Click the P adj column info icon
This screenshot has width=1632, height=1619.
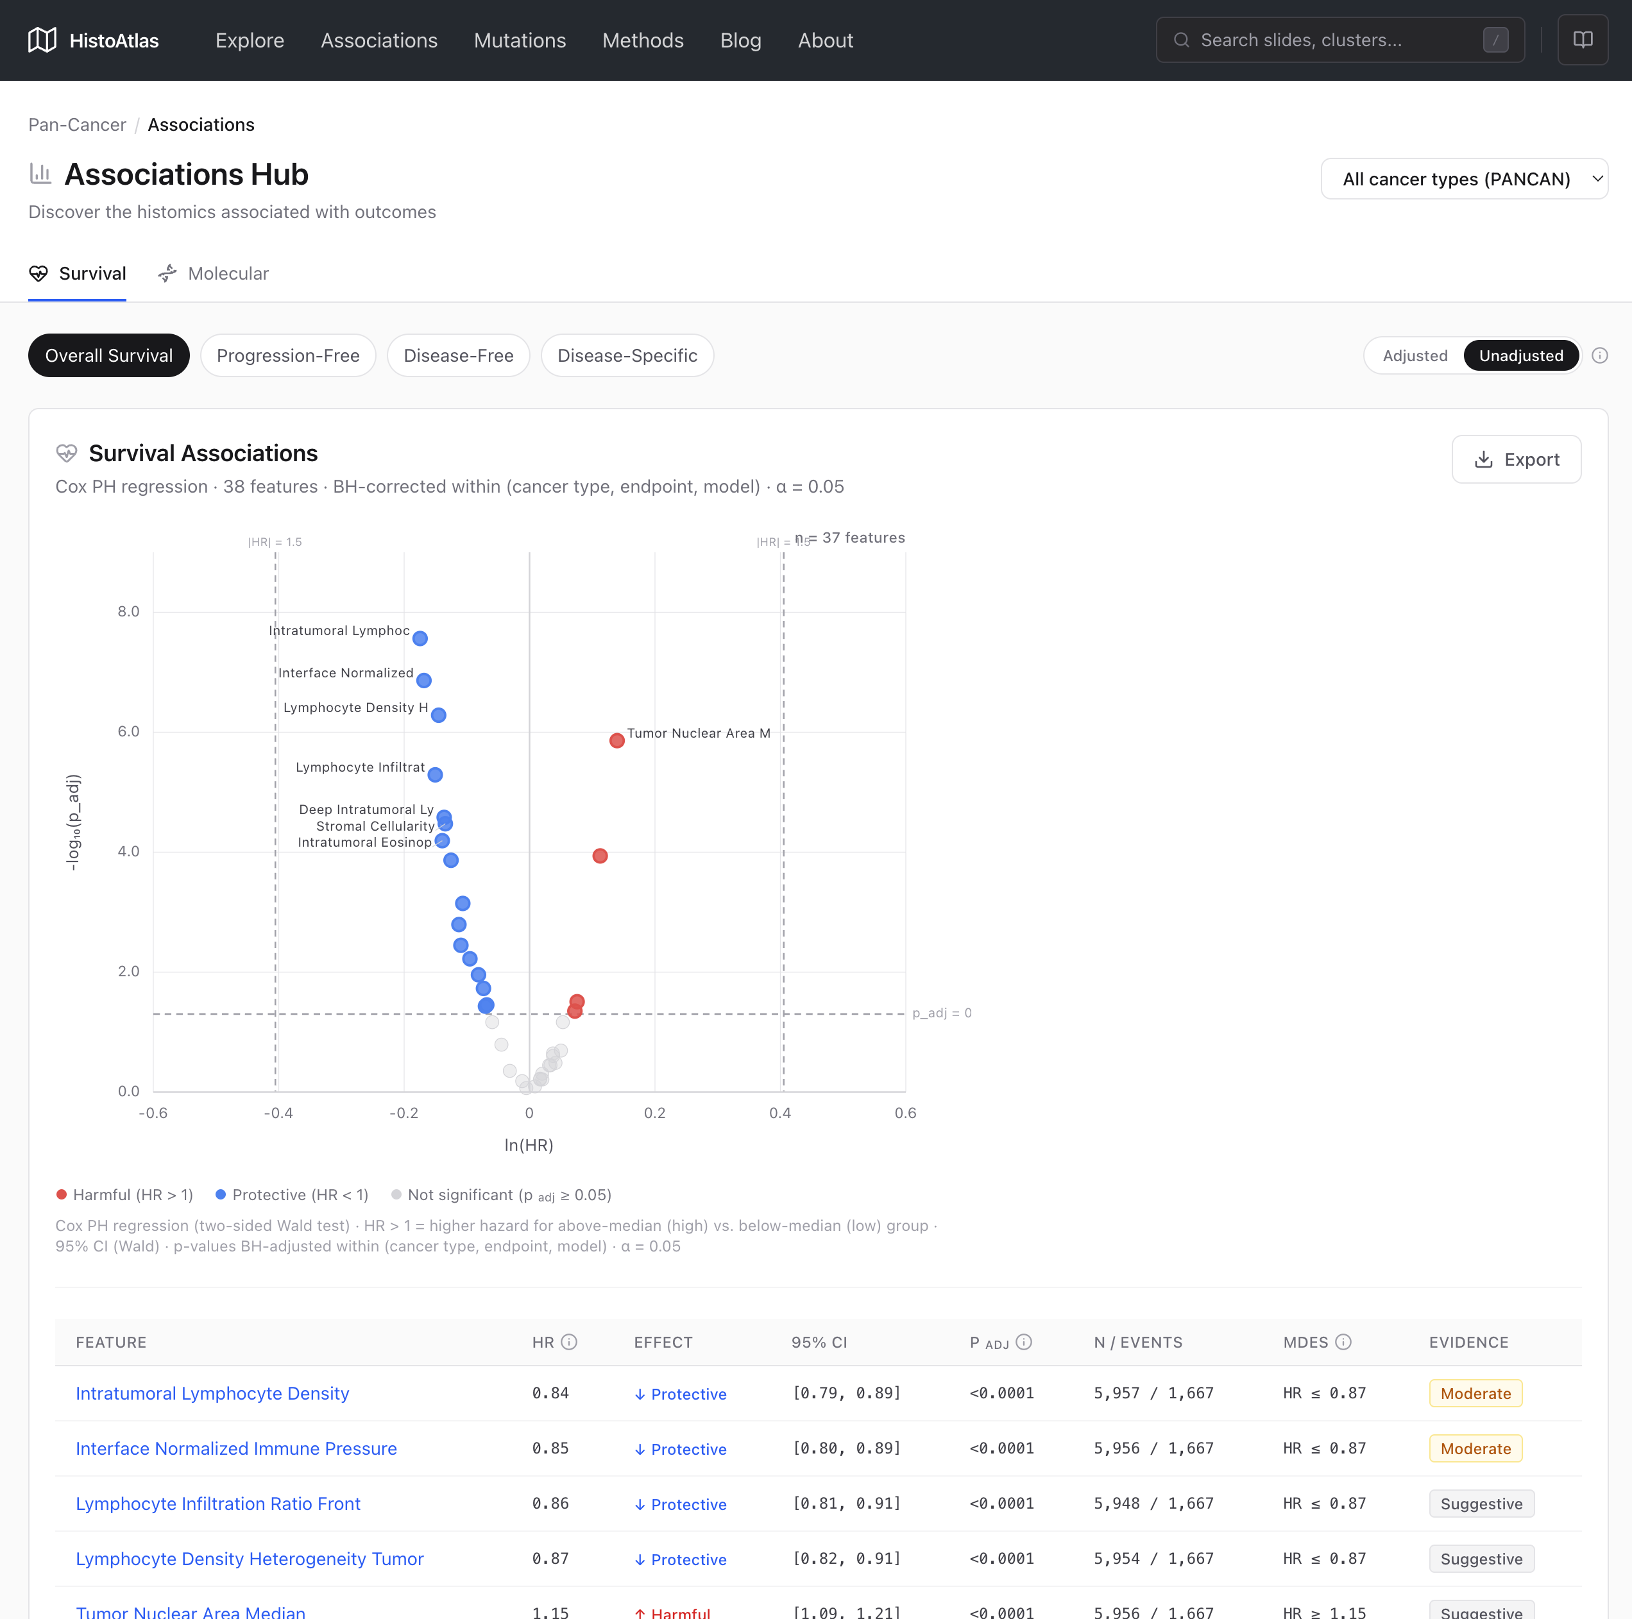click(x=1024, y=1342)
